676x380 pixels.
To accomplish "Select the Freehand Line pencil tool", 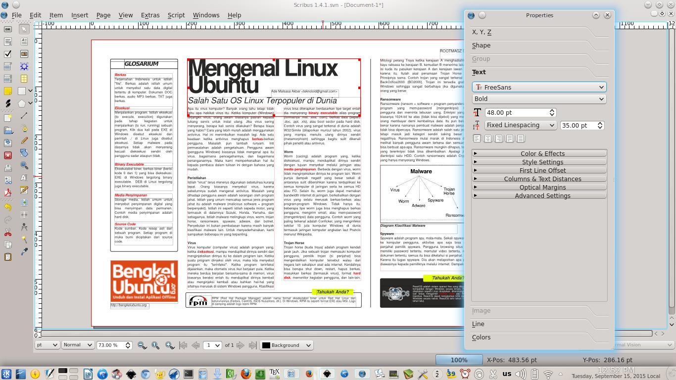I will click(24, 141).
